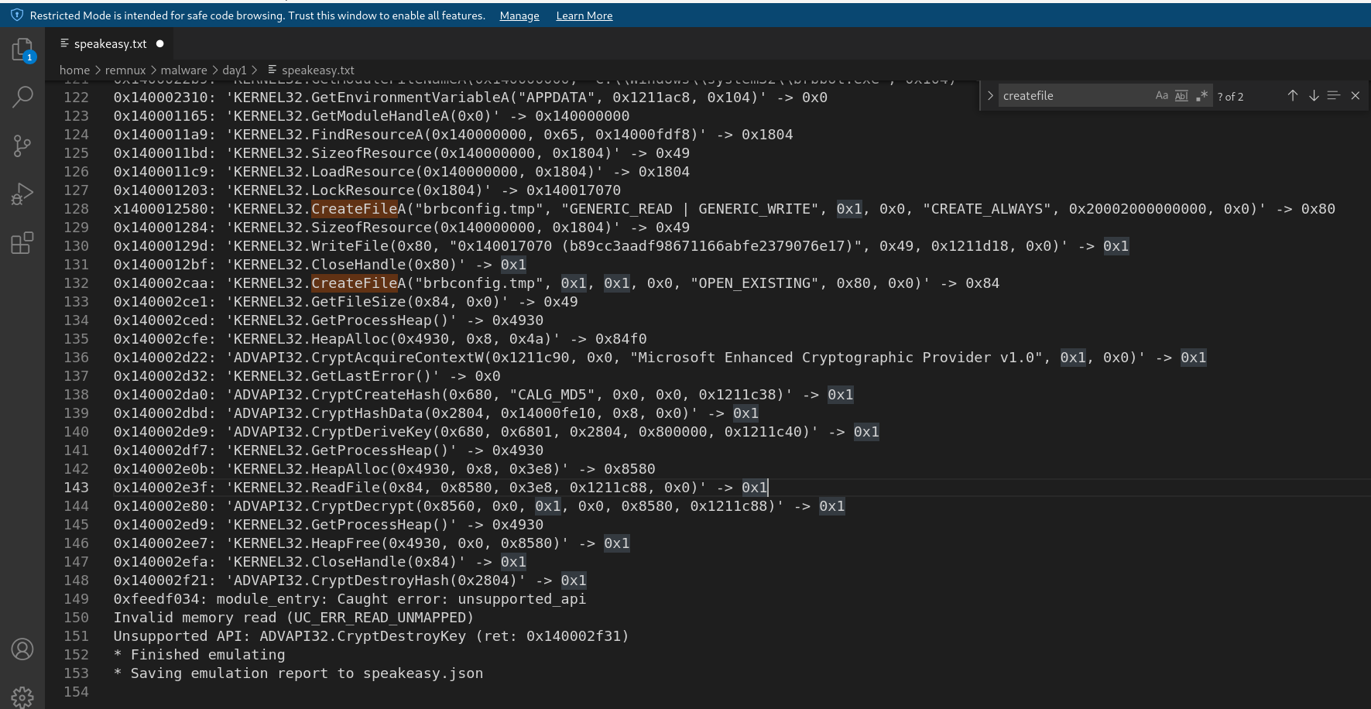Open the Search view in activity bar
The height and width of the screenshot is (709, 1371).
click(x=22, y=97)
